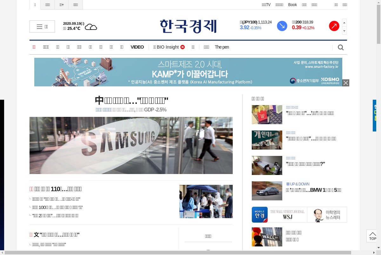Open the MOBILE 한경 tile

260,215
